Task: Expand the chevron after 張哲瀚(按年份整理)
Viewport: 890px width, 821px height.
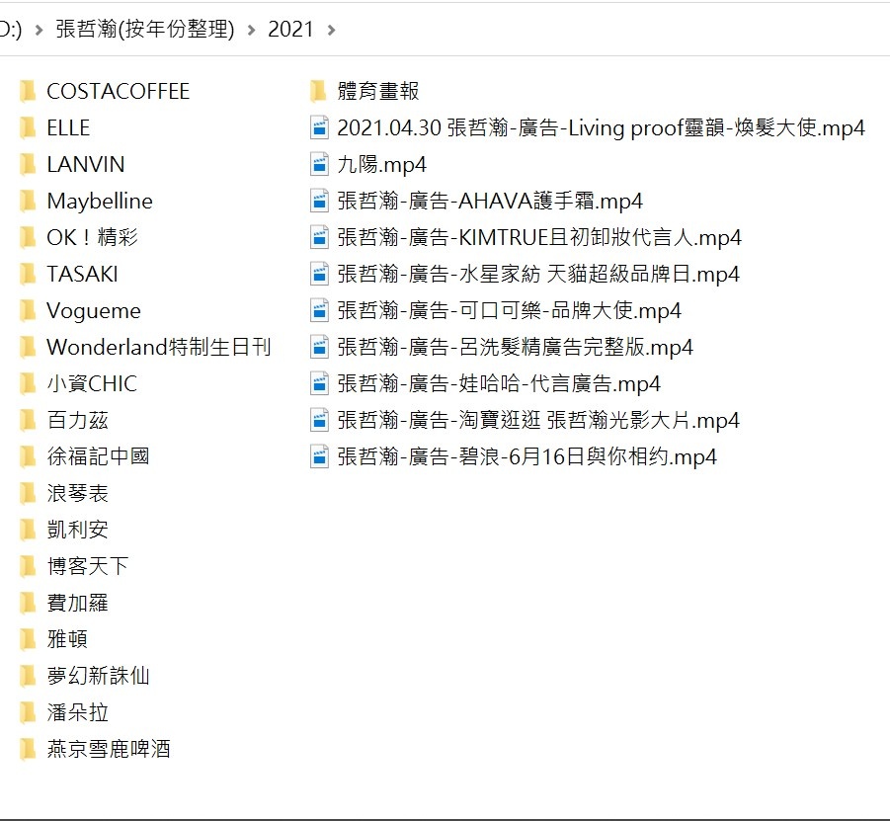Action: 252,30
